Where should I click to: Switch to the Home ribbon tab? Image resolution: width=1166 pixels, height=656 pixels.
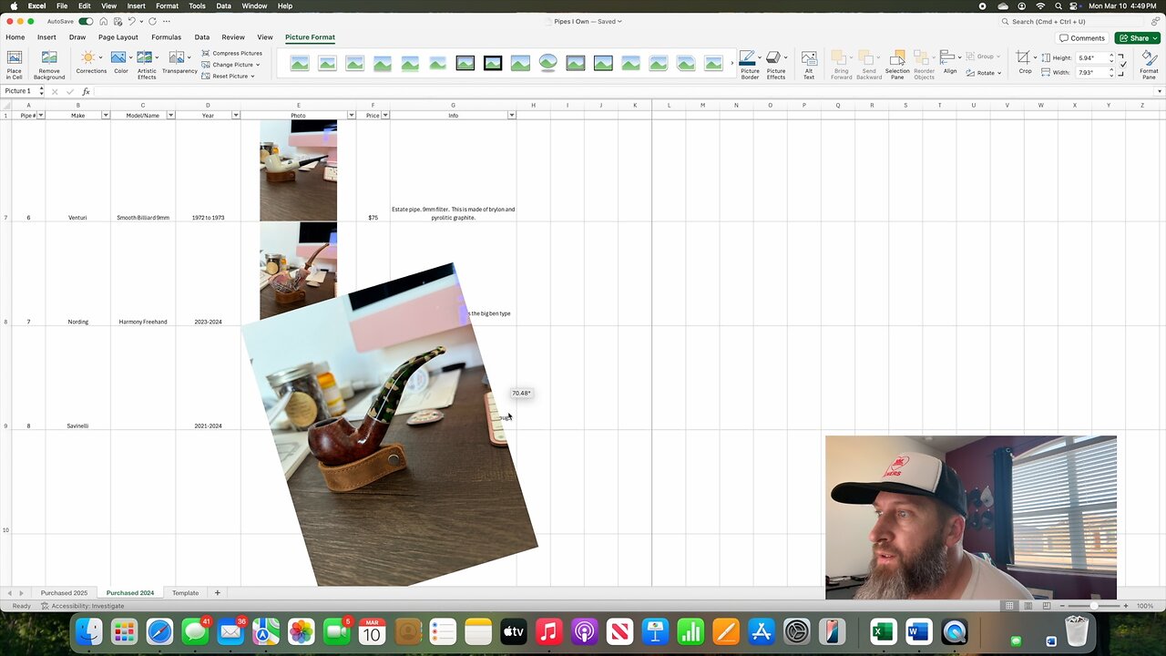15,37
